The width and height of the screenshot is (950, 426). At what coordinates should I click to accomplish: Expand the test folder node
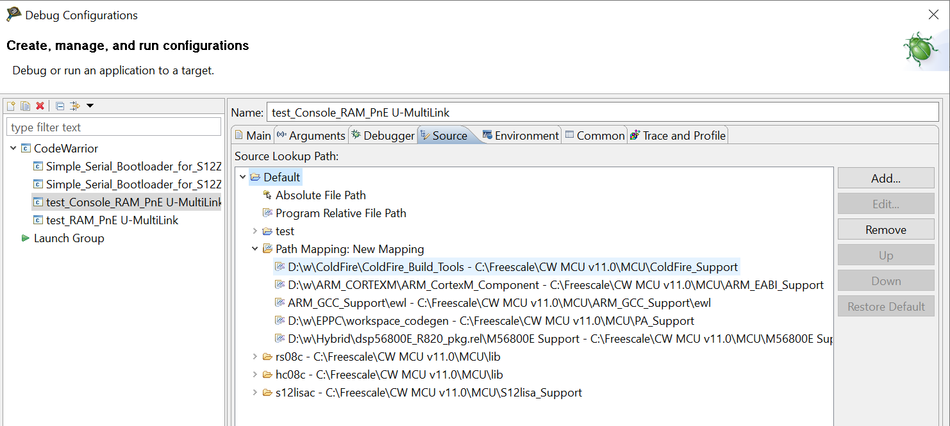[254, 231]
